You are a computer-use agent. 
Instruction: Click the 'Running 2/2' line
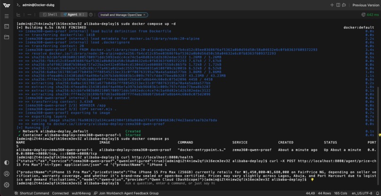(33, 128)
